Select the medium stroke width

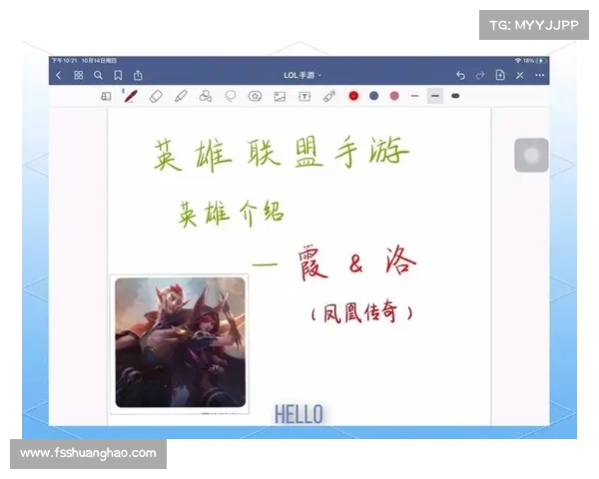(435, 96)
